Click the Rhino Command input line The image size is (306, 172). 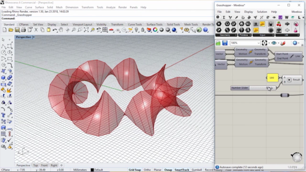(107, 19)
